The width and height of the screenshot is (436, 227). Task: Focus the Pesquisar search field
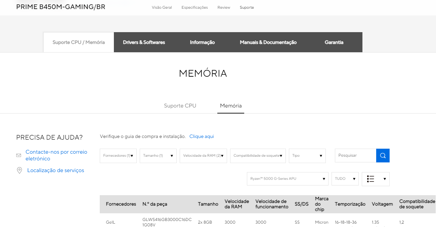[x=355, y=155]
